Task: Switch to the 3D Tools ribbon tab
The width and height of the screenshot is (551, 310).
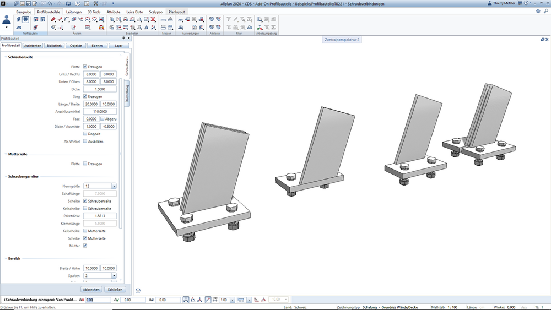Action: point(94,12)
